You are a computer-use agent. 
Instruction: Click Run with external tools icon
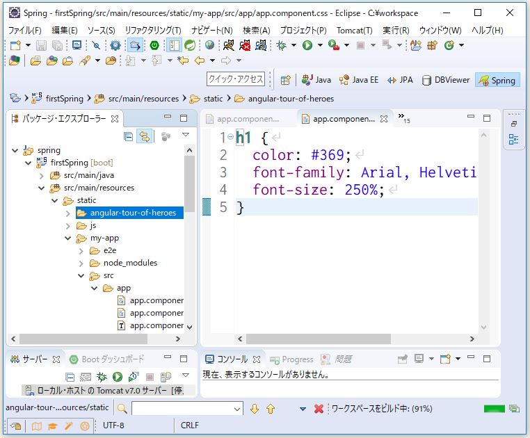tap(334, 45)
